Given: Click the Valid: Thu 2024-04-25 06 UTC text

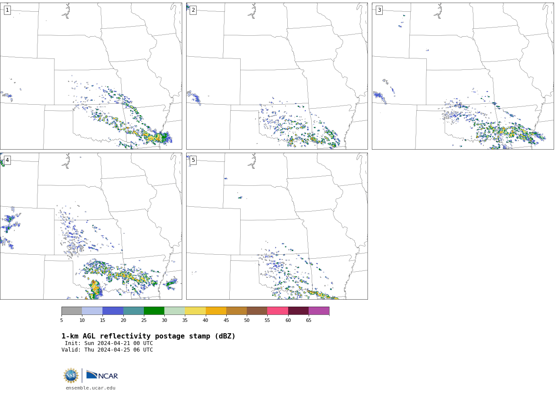Looking at the screenshot, I should pos(107,350).
